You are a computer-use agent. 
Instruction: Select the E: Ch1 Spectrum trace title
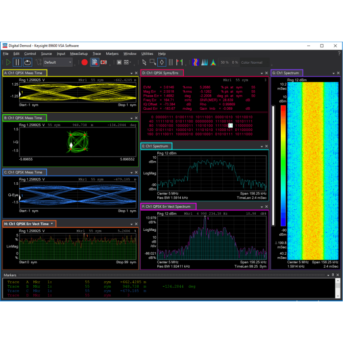(x=156, y=146)
